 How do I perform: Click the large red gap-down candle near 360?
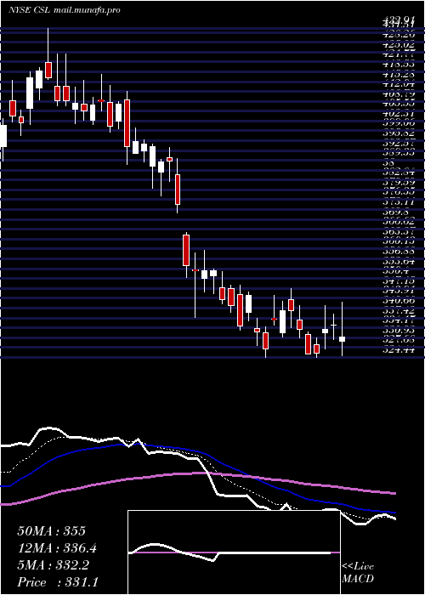[x=186, y=251]
